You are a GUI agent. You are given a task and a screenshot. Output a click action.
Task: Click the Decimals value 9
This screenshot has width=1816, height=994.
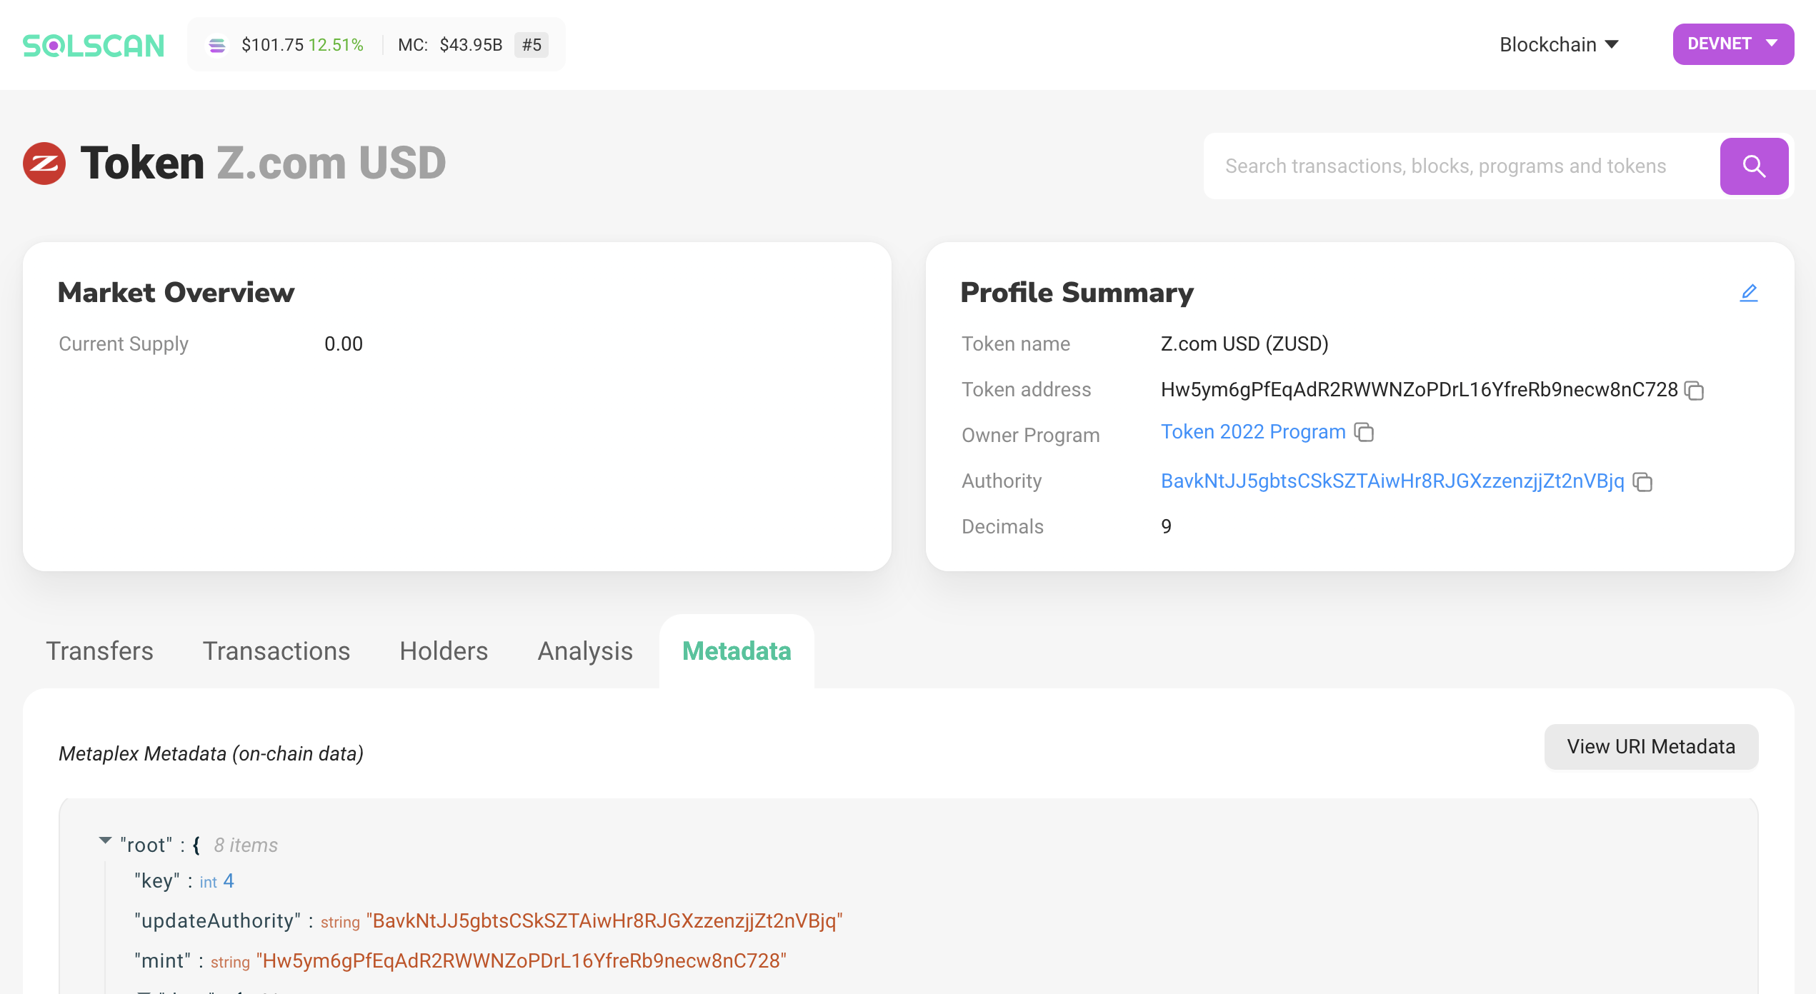(1167, 527)
